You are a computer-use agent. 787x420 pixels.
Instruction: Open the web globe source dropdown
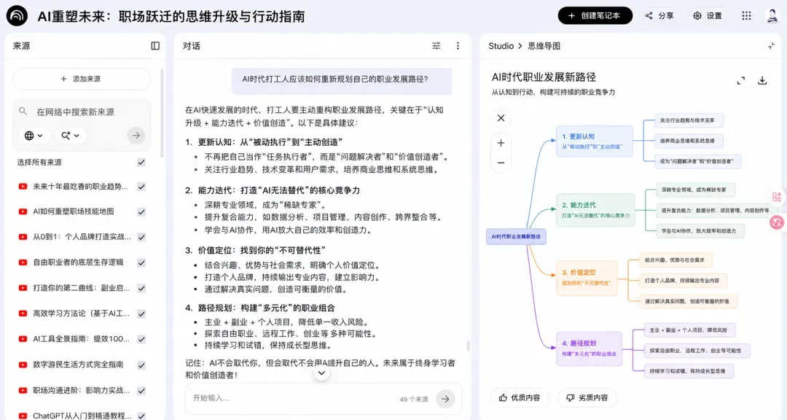pos(34,136)
